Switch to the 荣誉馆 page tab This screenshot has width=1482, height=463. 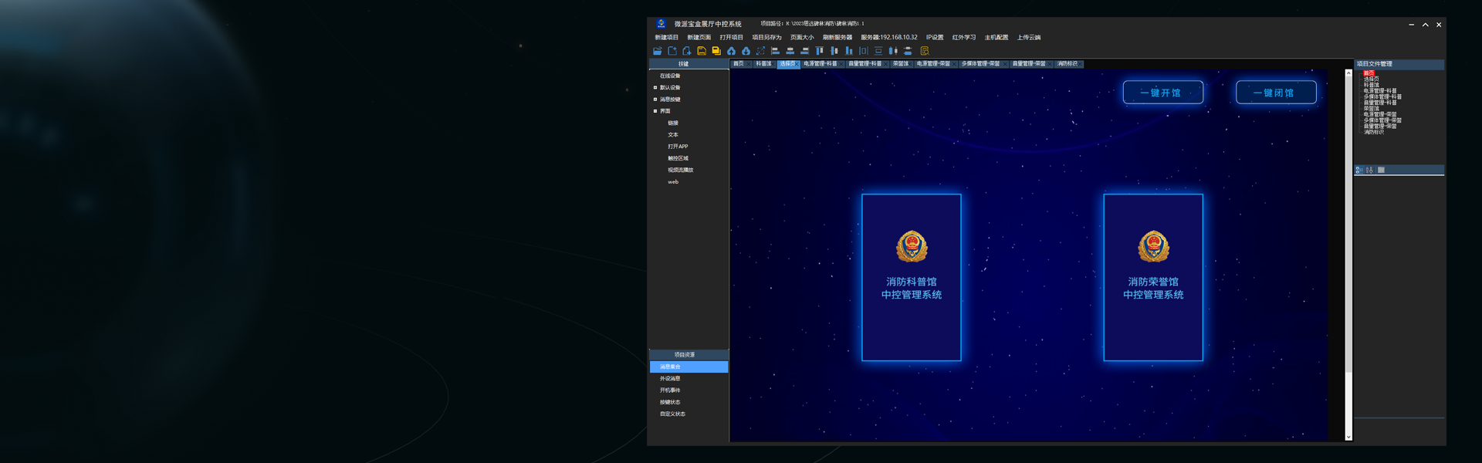coord(899,64)
